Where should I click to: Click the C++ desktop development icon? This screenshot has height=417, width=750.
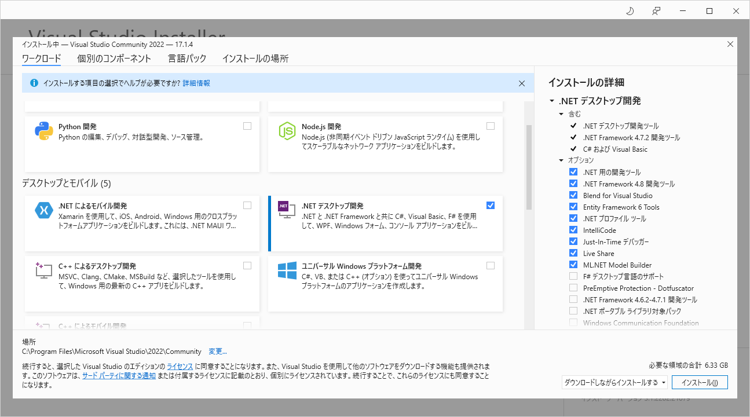44,270
